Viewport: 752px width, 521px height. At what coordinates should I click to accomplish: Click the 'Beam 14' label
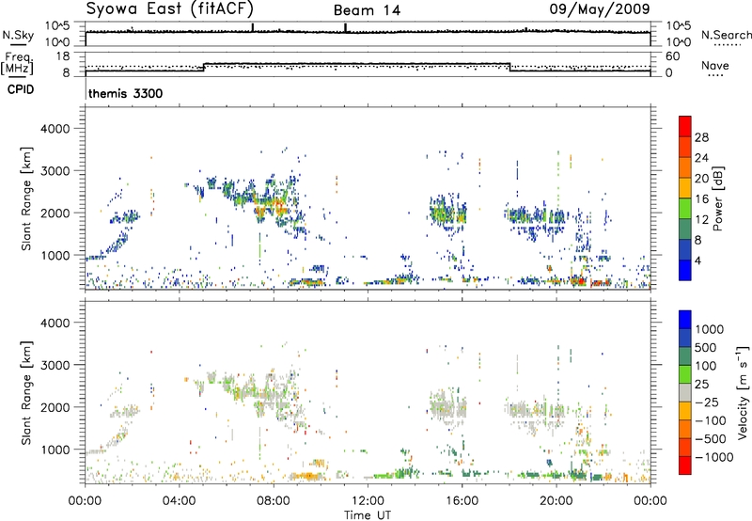[x=367, y=10]
